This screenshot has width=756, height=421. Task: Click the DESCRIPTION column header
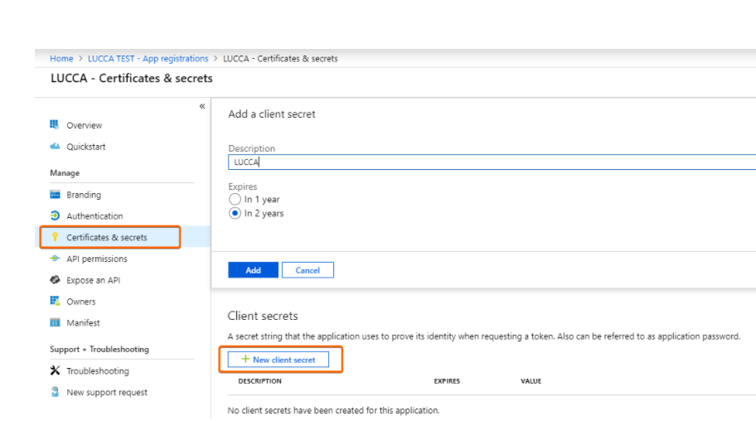click(260, 381)
